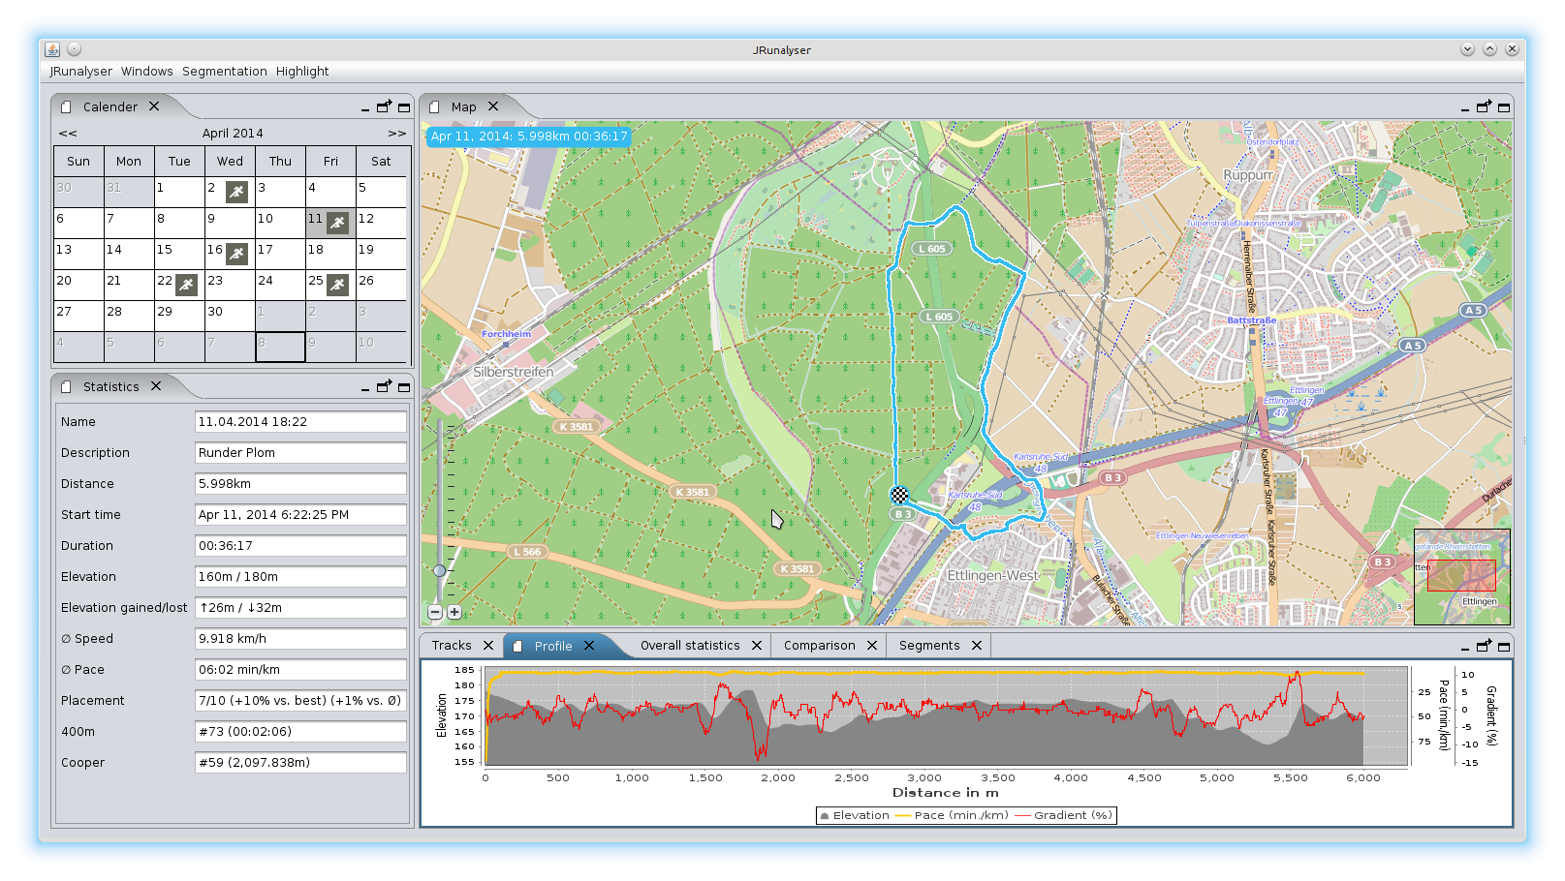Go to next month with the >> control
The height and width of the screenshot is (881, 1565).
tap(396, 133)
